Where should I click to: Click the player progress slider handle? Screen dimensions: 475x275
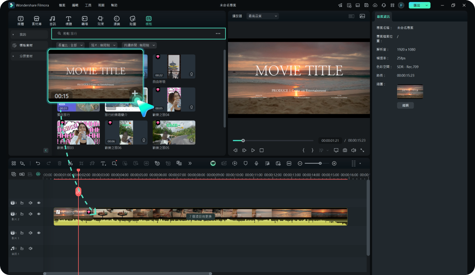tap(243, 141)
